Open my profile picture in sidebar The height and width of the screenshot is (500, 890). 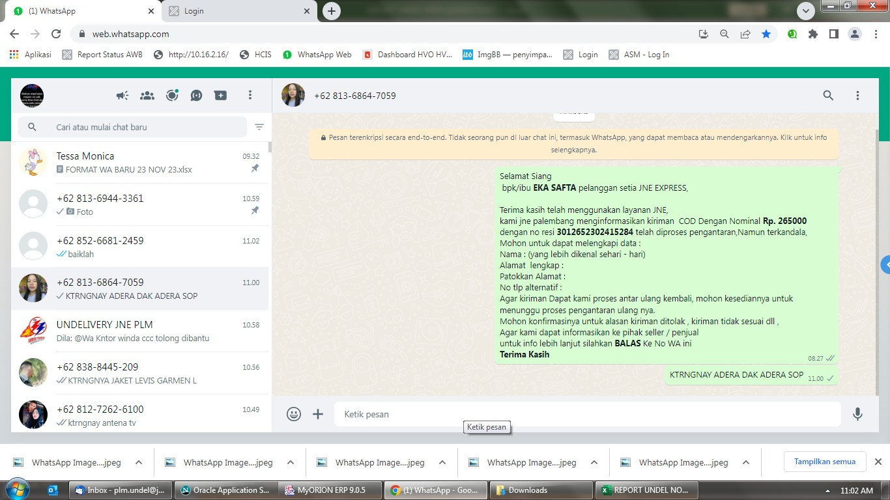(x=32, y=96)
